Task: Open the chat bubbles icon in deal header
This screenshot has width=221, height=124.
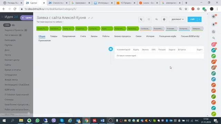Action: tap(156, 19)
